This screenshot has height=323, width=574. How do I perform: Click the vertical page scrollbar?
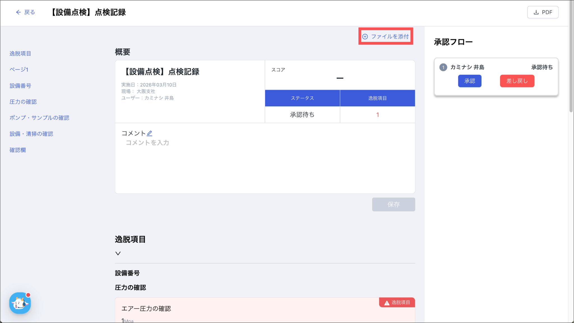tap(571, 56)
